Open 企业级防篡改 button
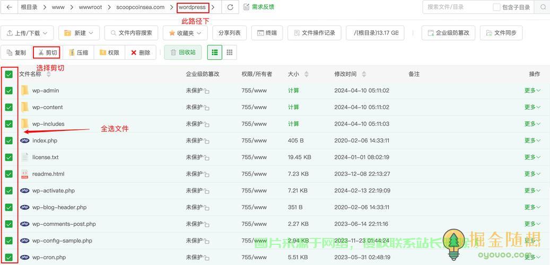Screen dimensions: 550x265 [x=448, y=33]
